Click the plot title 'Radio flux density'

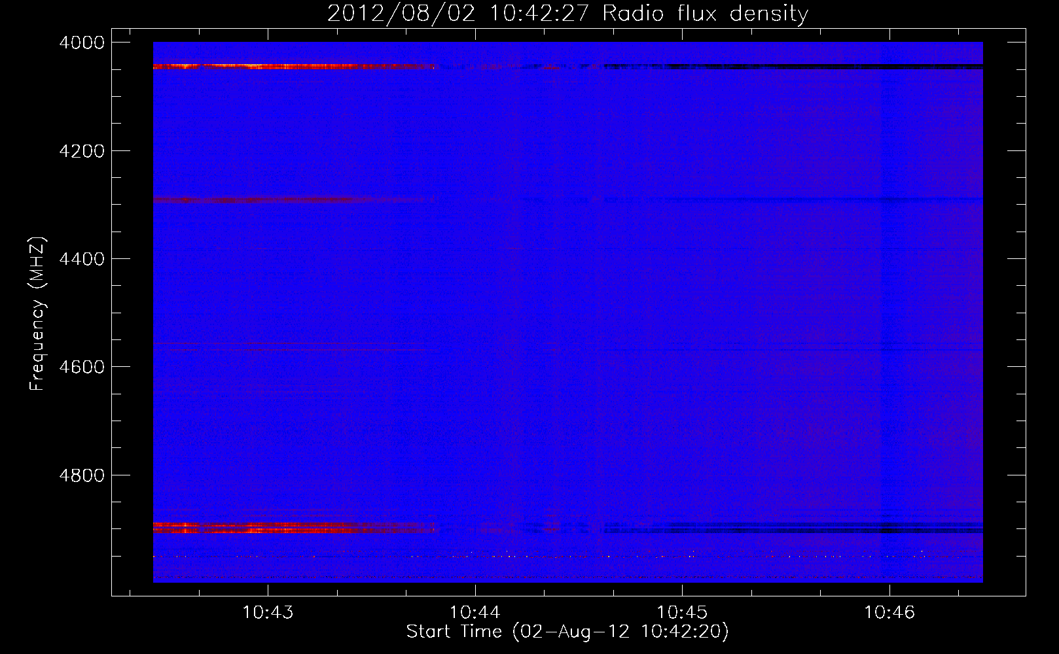(705, 14)
